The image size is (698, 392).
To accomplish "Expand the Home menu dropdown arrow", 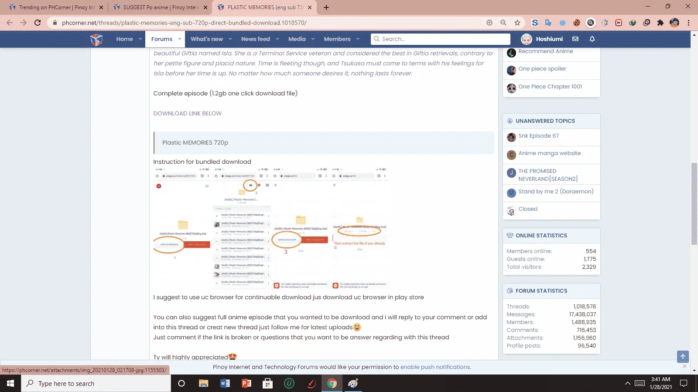I will (x=140, y=39).
